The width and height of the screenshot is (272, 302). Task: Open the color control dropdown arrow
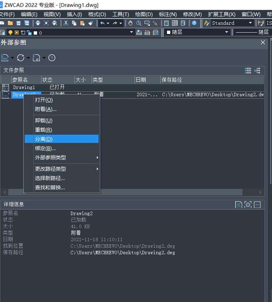(x=226, y=32)
